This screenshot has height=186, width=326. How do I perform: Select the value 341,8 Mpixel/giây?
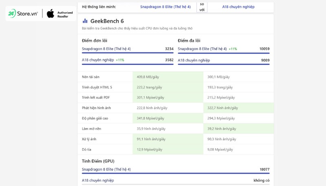150,118
